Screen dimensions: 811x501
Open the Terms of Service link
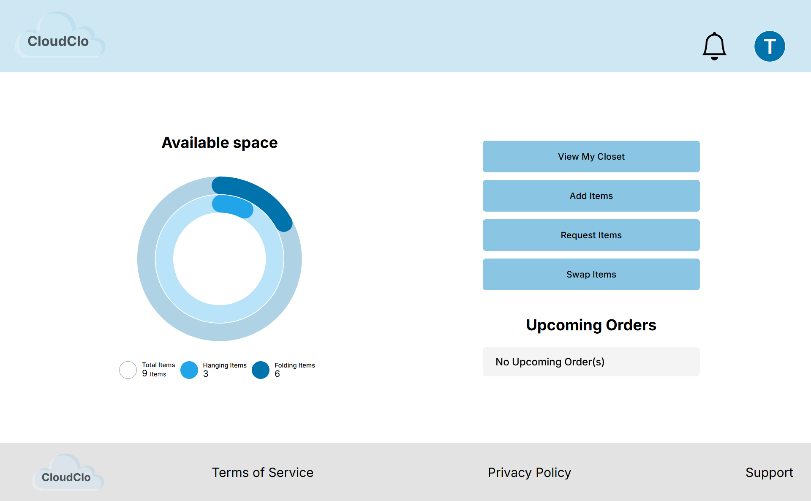tap(262, 472)
